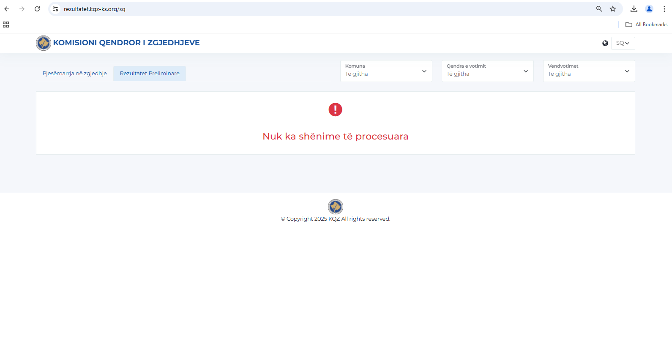The width and height of the screenshot is (672, 345).
Task: Open the All Bookmarks folder
Action: pyautogui.click(x=647, y=25)
